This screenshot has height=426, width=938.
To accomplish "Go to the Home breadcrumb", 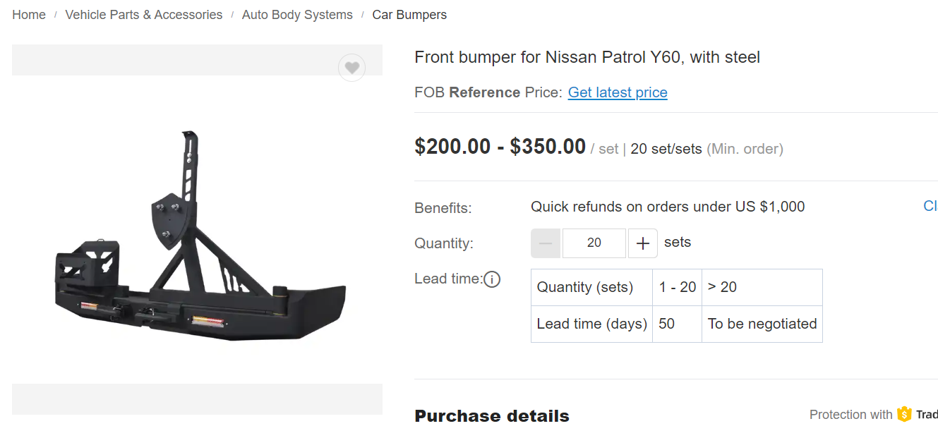I will pos(29,15).
